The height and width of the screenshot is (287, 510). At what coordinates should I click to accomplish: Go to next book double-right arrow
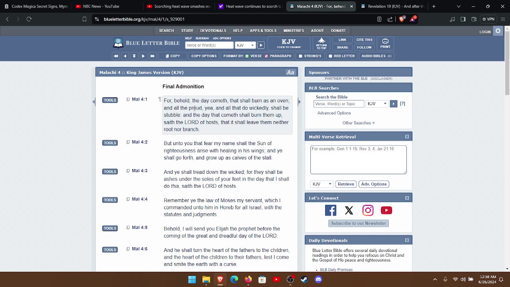[153, 56]
